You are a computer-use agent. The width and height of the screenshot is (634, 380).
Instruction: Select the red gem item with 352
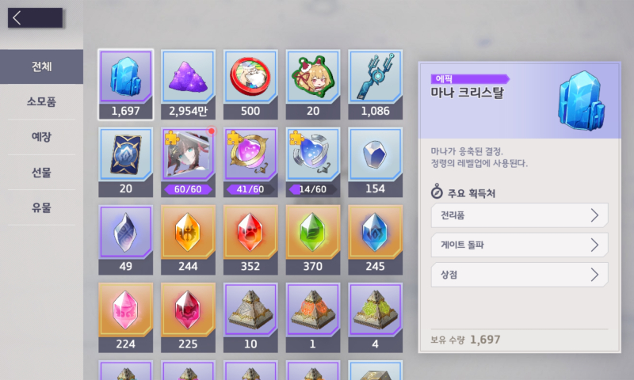[x=250, y=240]
